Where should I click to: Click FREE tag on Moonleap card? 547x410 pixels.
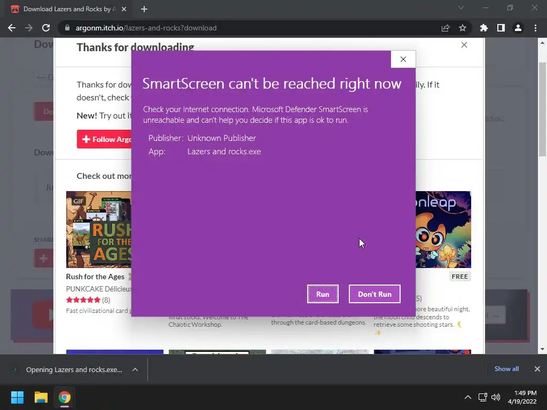tap(459, 277)
